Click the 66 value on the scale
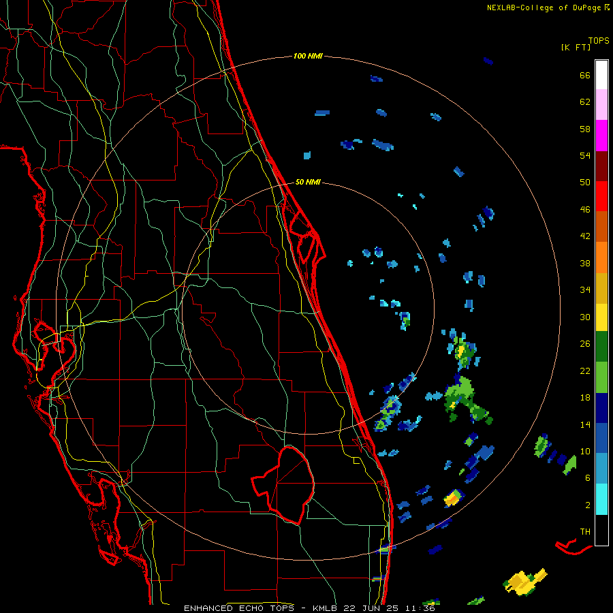This screenshot has width=613, height=613. (x=585, y=75)
